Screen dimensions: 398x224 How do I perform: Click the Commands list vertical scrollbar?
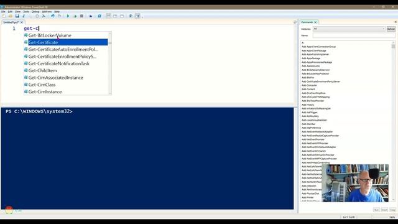tap(393, 121)
